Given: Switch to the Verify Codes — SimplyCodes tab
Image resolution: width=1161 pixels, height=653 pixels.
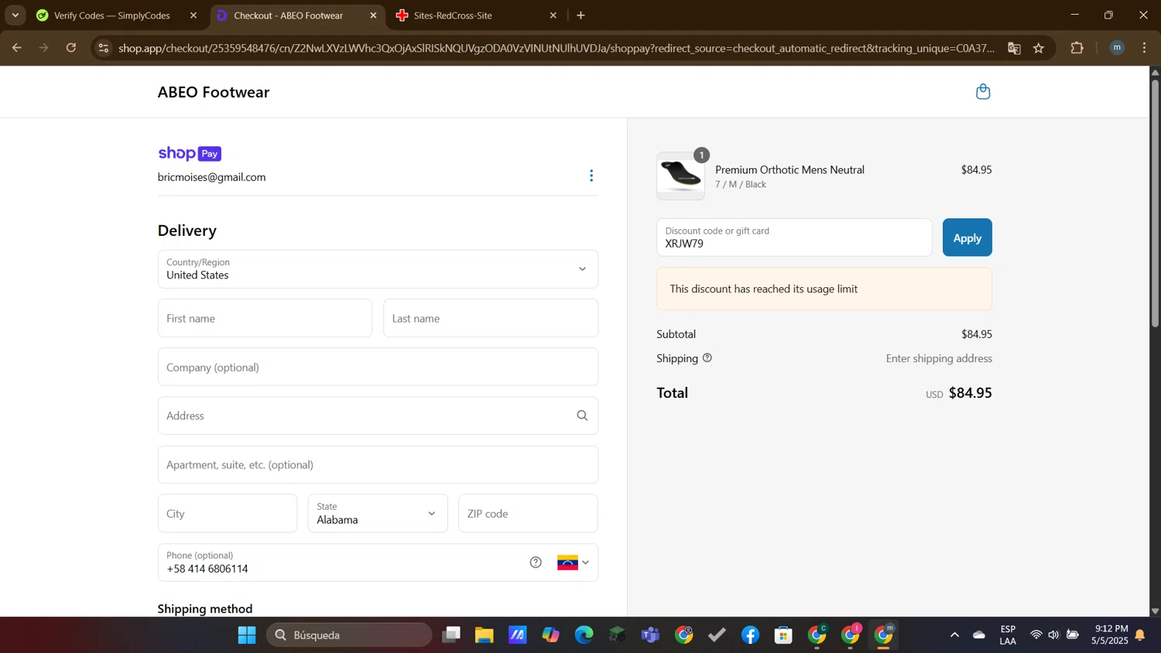Looking at the screenshot, I should tap(111, 15).
